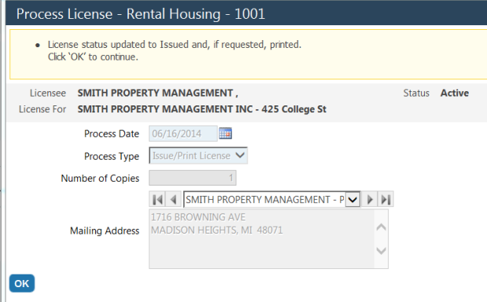Jump to the last mailing address record
Screen dimensions: 487x302
click(x=386, y=199)
